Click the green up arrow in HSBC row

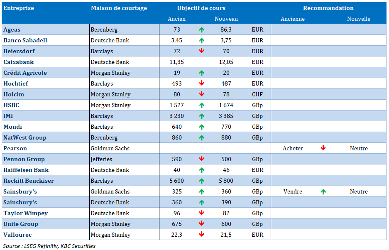(x=201, y=105)
